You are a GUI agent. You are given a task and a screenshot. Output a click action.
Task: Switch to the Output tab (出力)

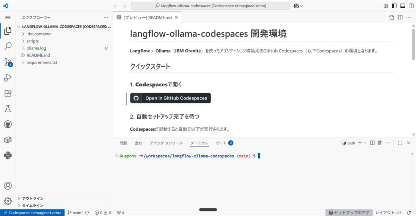138,143
